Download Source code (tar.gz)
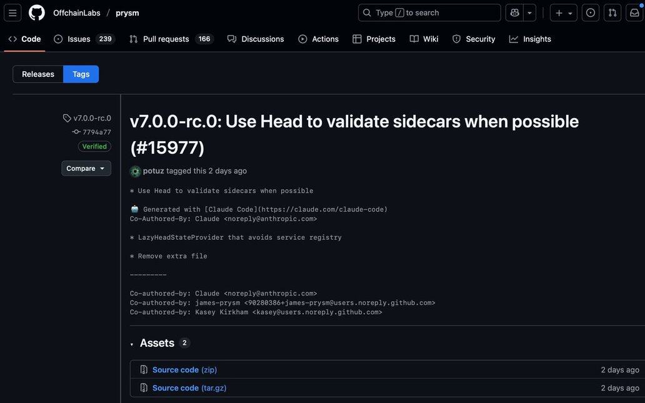The height and width of the screenshot is (403, 645). [189, 388]
